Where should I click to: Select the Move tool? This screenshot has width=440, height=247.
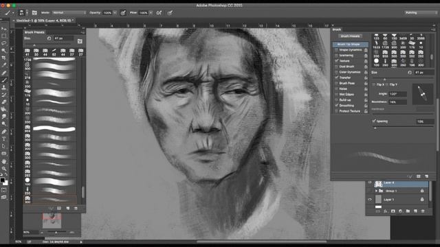pos(3,29)
